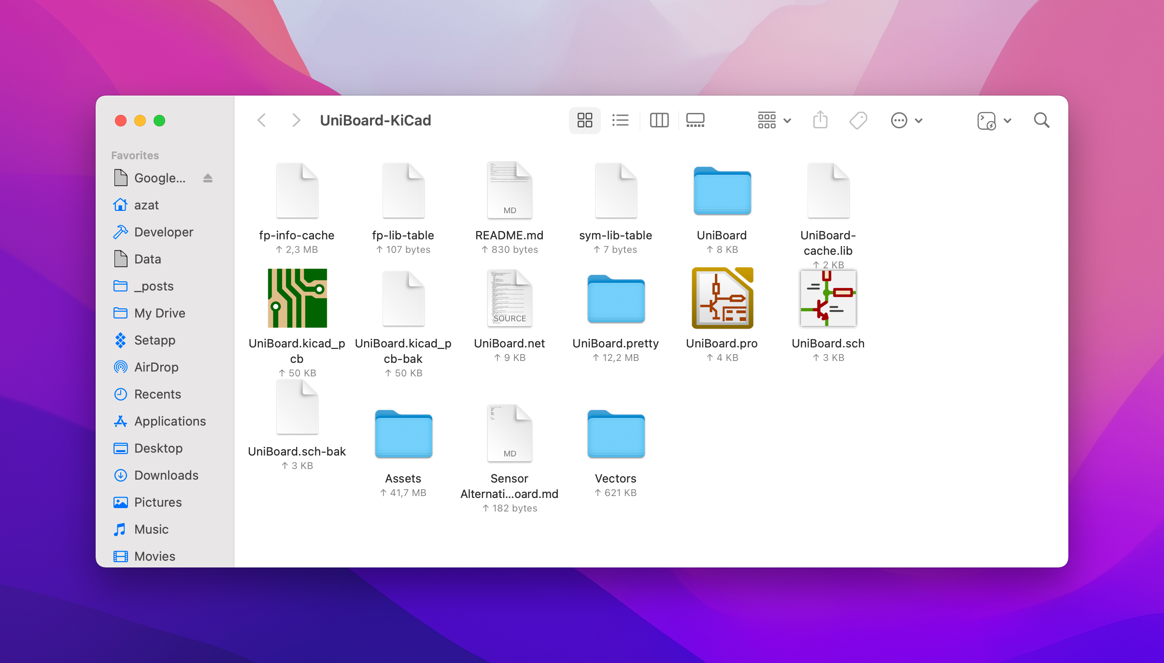The width and height of the screenshot is (1164, 663).
Task: Click the Search magnifier icon
Action: [x=1041, y=120]
